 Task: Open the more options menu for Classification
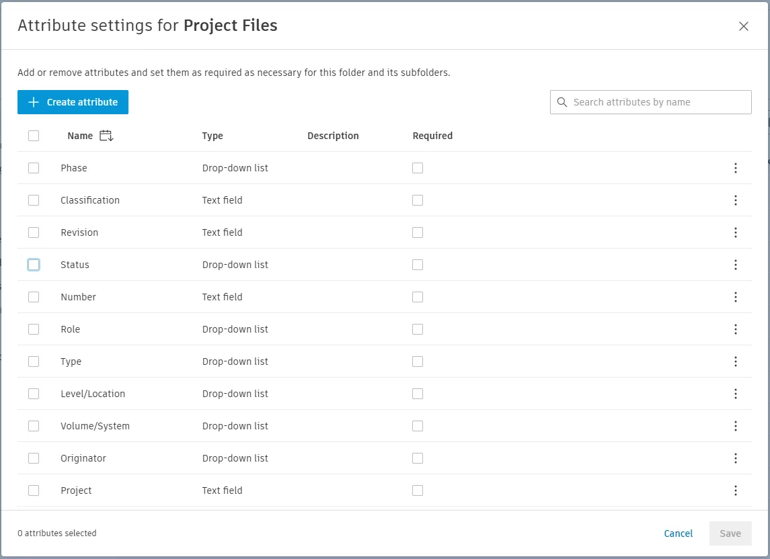tap(735, 200)
